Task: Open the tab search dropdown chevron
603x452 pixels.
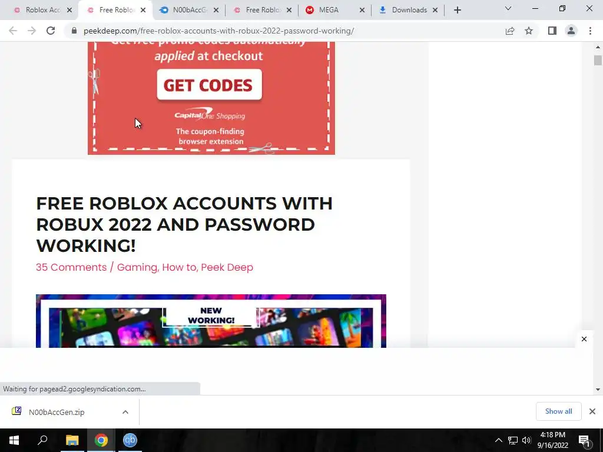Action: (x=508, y=8)
